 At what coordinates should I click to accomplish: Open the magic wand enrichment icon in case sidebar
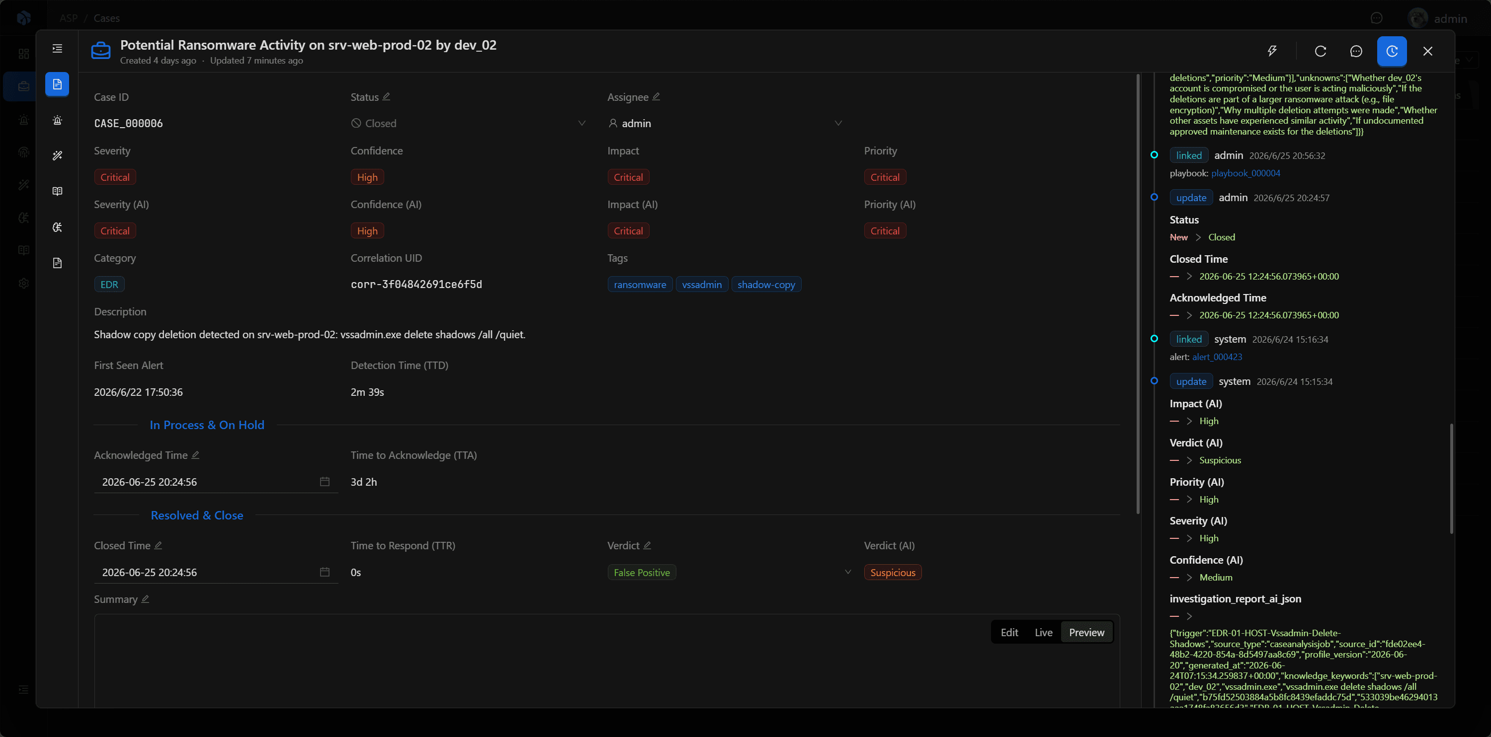[x=57, y=155]
